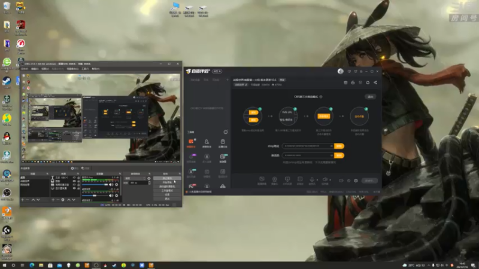Show hidden system tray icons chevron

point(429,265)
